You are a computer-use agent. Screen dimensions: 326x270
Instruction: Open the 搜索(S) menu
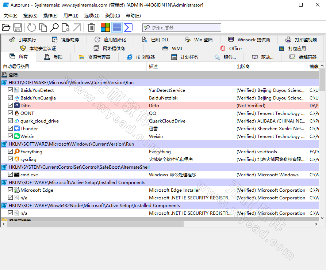(30, 16)
